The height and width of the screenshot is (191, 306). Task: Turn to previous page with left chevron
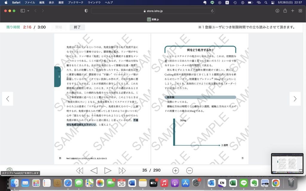(x=8, y=99)
